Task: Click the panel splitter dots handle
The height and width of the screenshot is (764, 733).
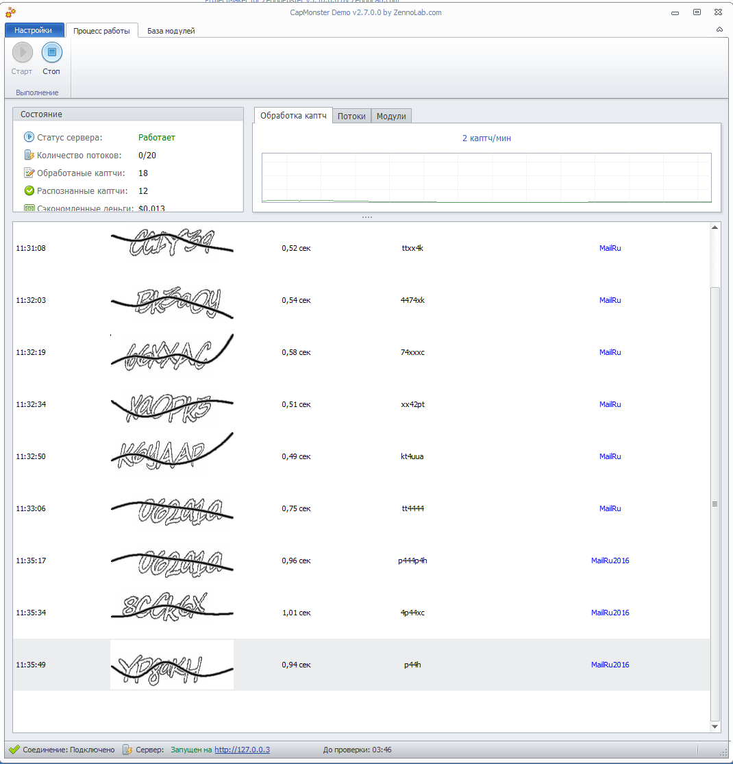Action: click(x=366, y=217)
